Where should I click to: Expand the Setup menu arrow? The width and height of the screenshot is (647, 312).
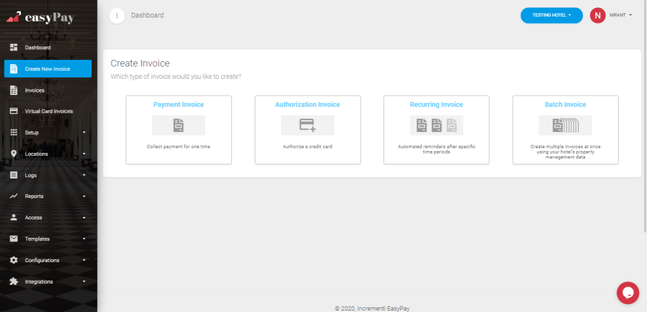click(x=84, y=133)
